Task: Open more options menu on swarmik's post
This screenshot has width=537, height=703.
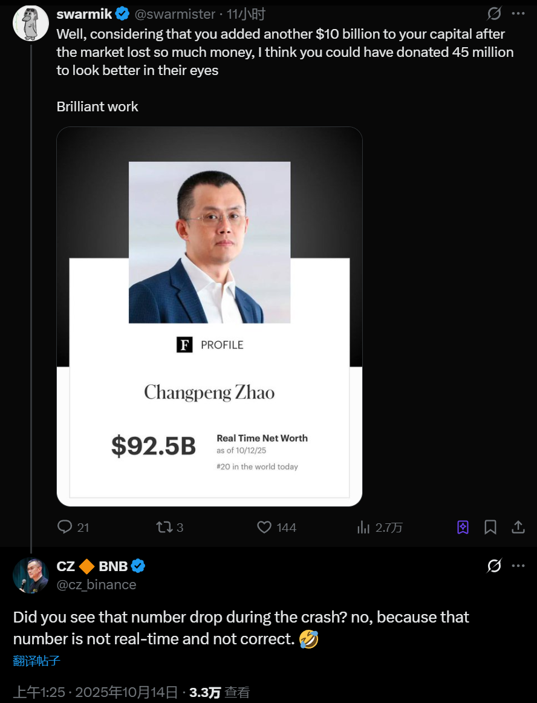Action: pos(518,13)
